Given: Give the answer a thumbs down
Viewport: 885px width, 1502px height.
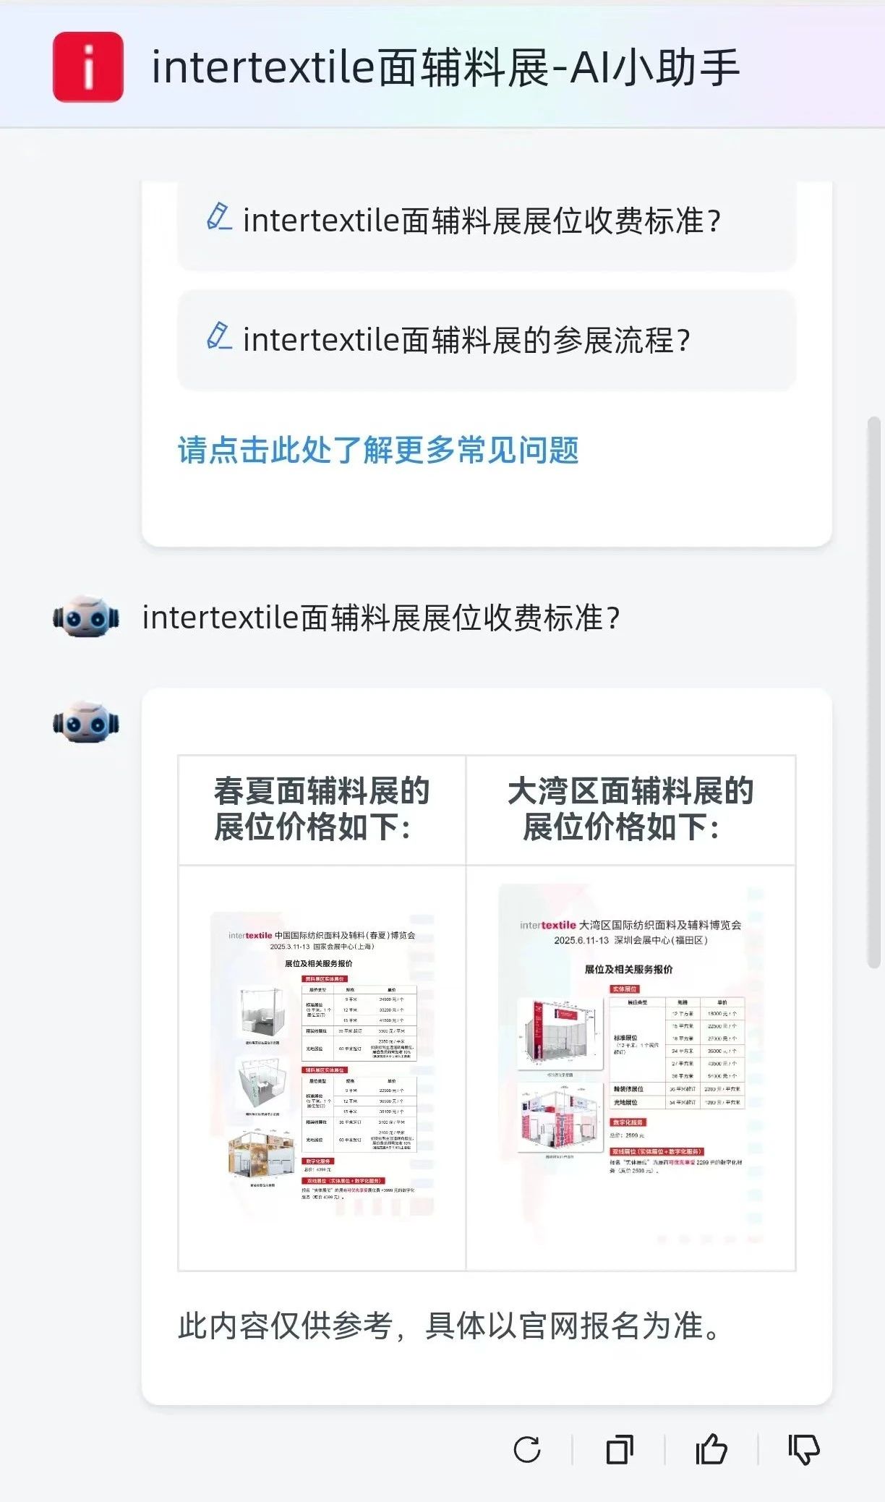Looking at the screenshot, I should (804, 1451).
